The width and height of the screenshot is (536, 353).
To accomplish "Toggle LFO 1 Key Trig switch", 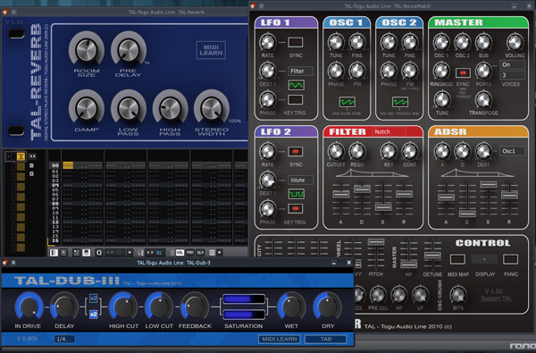I will point(295,100).
